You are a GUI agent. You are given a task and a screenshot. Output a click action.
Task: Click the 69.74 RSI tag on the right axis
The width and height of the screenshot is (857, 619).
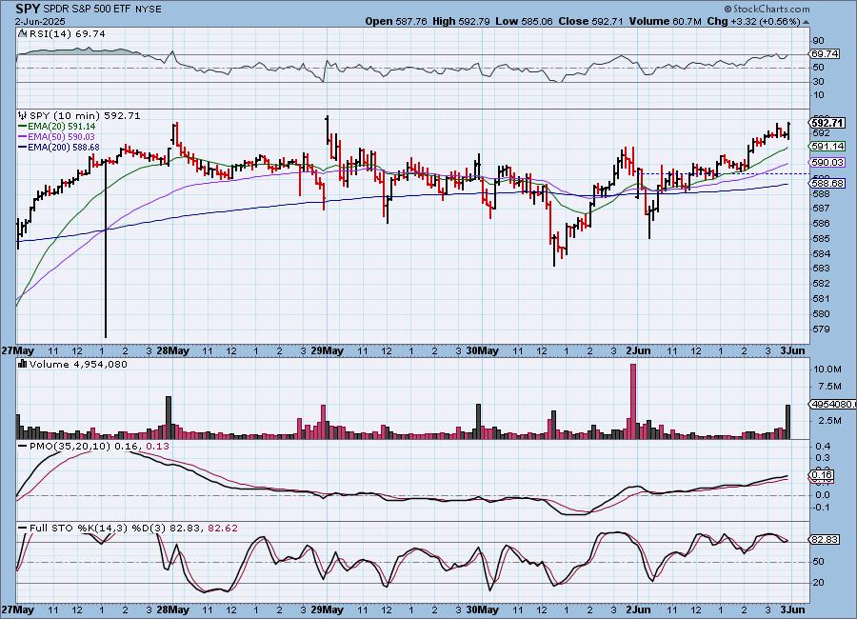pos(826,54)
